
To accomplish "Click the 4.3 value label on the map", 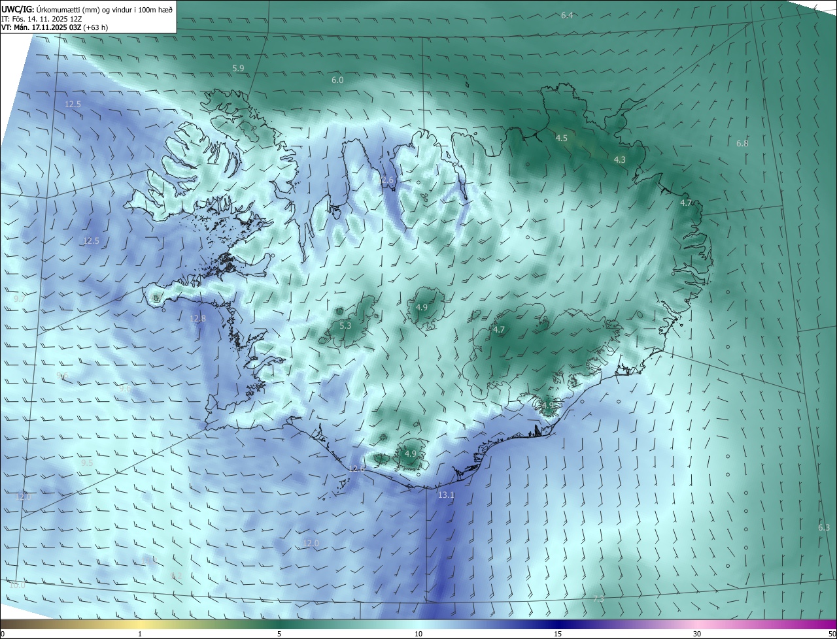I will (620, 159).
